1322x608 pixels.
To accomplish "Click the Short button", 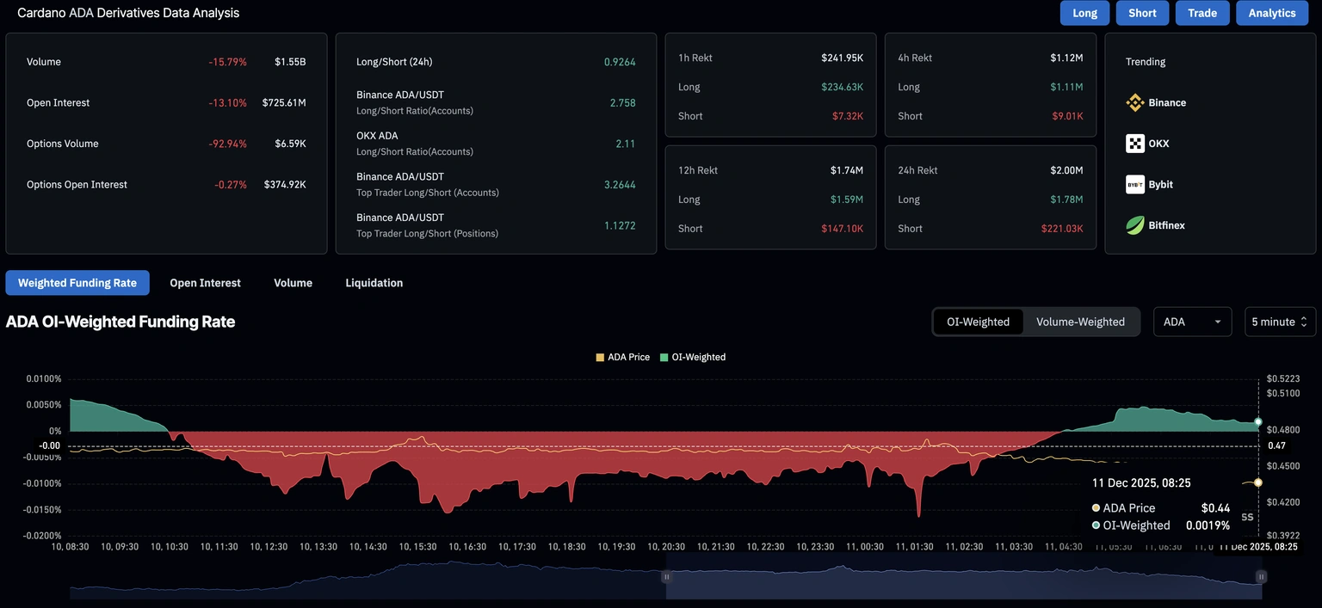I will 1142,13.
